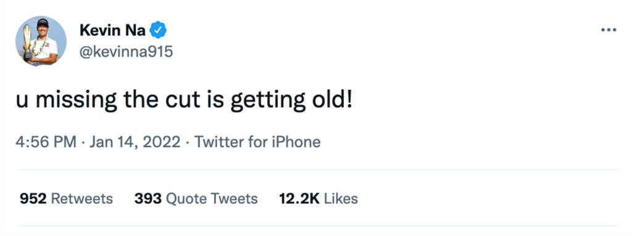This screenshot has height=236, width=632.
Task: Click the word Retweets
Action: coord(82,198)
